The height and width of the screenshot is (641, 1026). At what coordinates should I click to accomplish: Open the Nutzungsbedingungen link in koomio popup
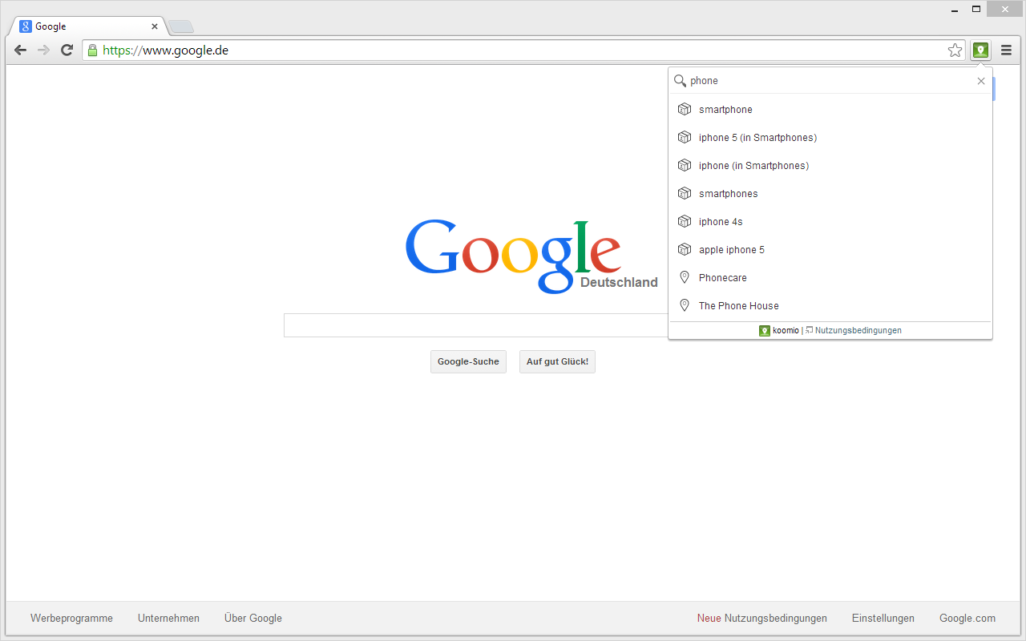click(x=858, y=330)
